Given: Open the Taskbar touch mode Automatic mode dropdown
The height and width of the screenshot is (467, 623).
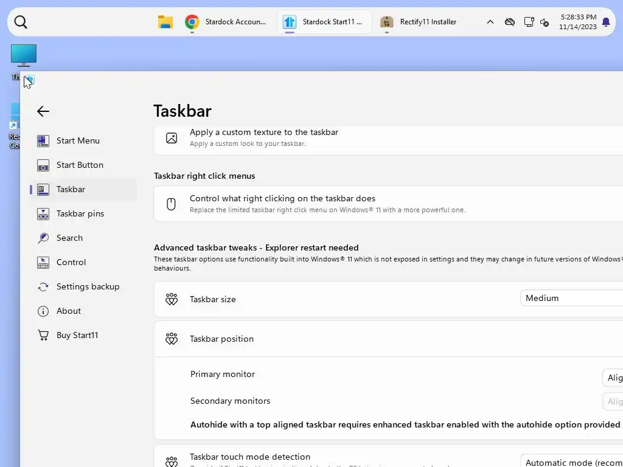Looking at the screenshot, I should [x=571, y=461].
